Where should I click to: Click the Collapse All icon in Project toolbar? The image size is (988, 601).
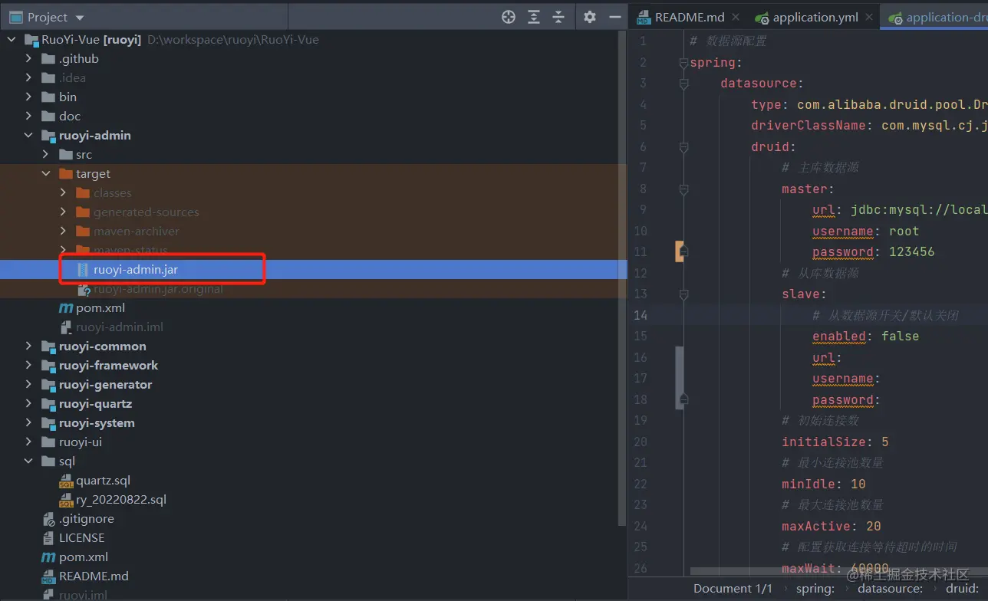558,17
